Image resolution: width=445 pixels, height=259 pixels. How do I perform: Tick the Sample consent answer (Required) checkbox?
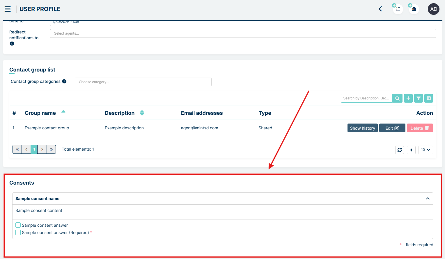pyautogui.click(x=18, y=232)
